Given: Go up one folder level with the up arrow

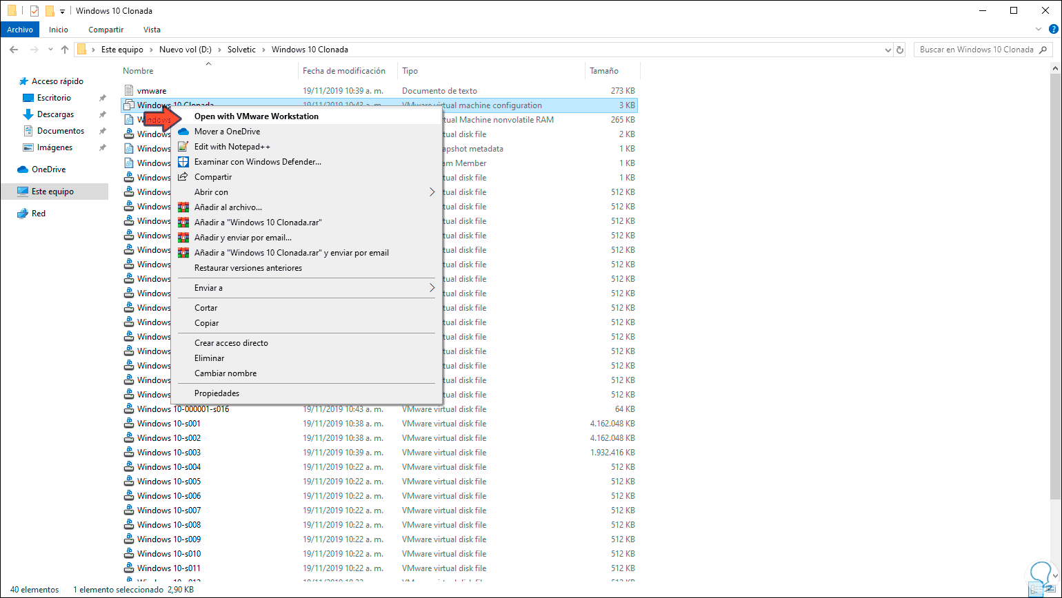Looking at the screenshot, I should (x=65, y=50).
